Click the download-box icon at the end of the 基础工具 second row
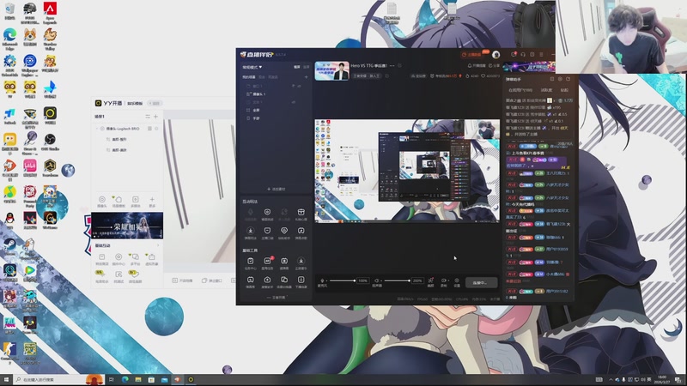Viewport: 687px width, 386px height. click(301, 280)
